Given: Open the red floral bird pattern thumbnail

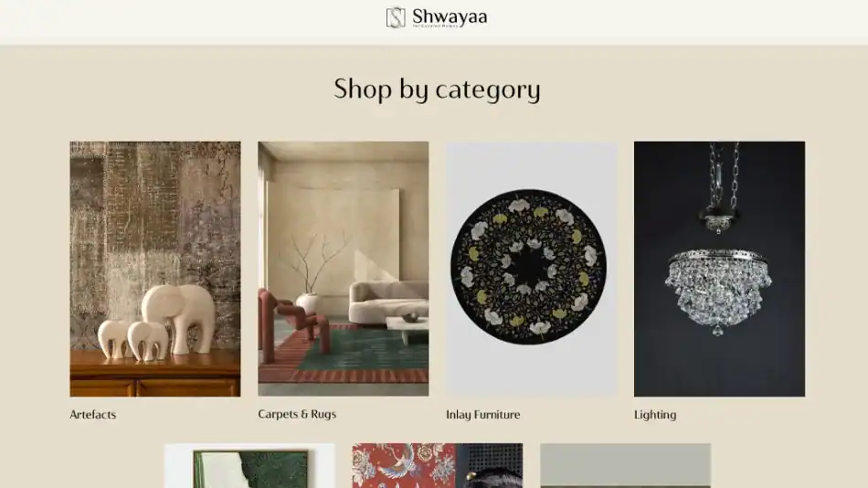Looking at the screenshot, I should pyautogui.click(x=438, y=465).
